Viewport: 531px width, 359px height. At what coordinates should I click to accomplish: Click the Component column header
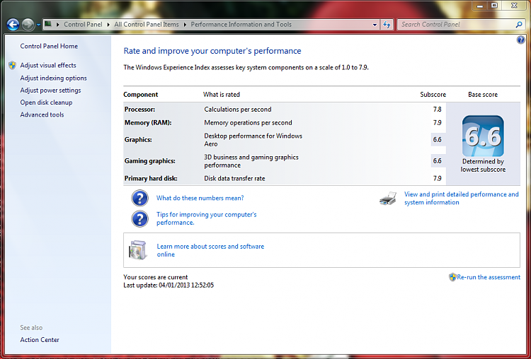tap(141, 95)
